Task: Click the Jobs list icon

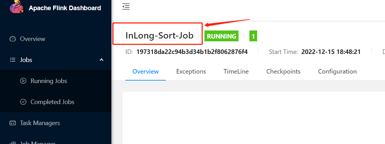Action: [x=13, y=60]
